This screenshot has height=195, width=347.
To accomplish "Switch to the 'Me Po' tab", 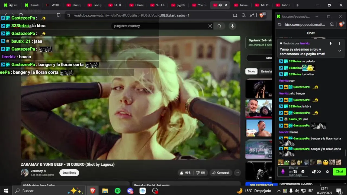I will point(262,5).
